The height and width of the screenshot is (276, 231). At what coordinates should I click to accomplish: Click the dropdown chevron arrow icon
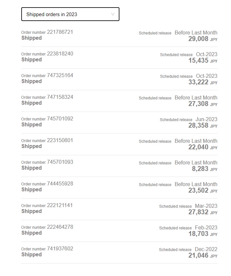pos(113,14)
